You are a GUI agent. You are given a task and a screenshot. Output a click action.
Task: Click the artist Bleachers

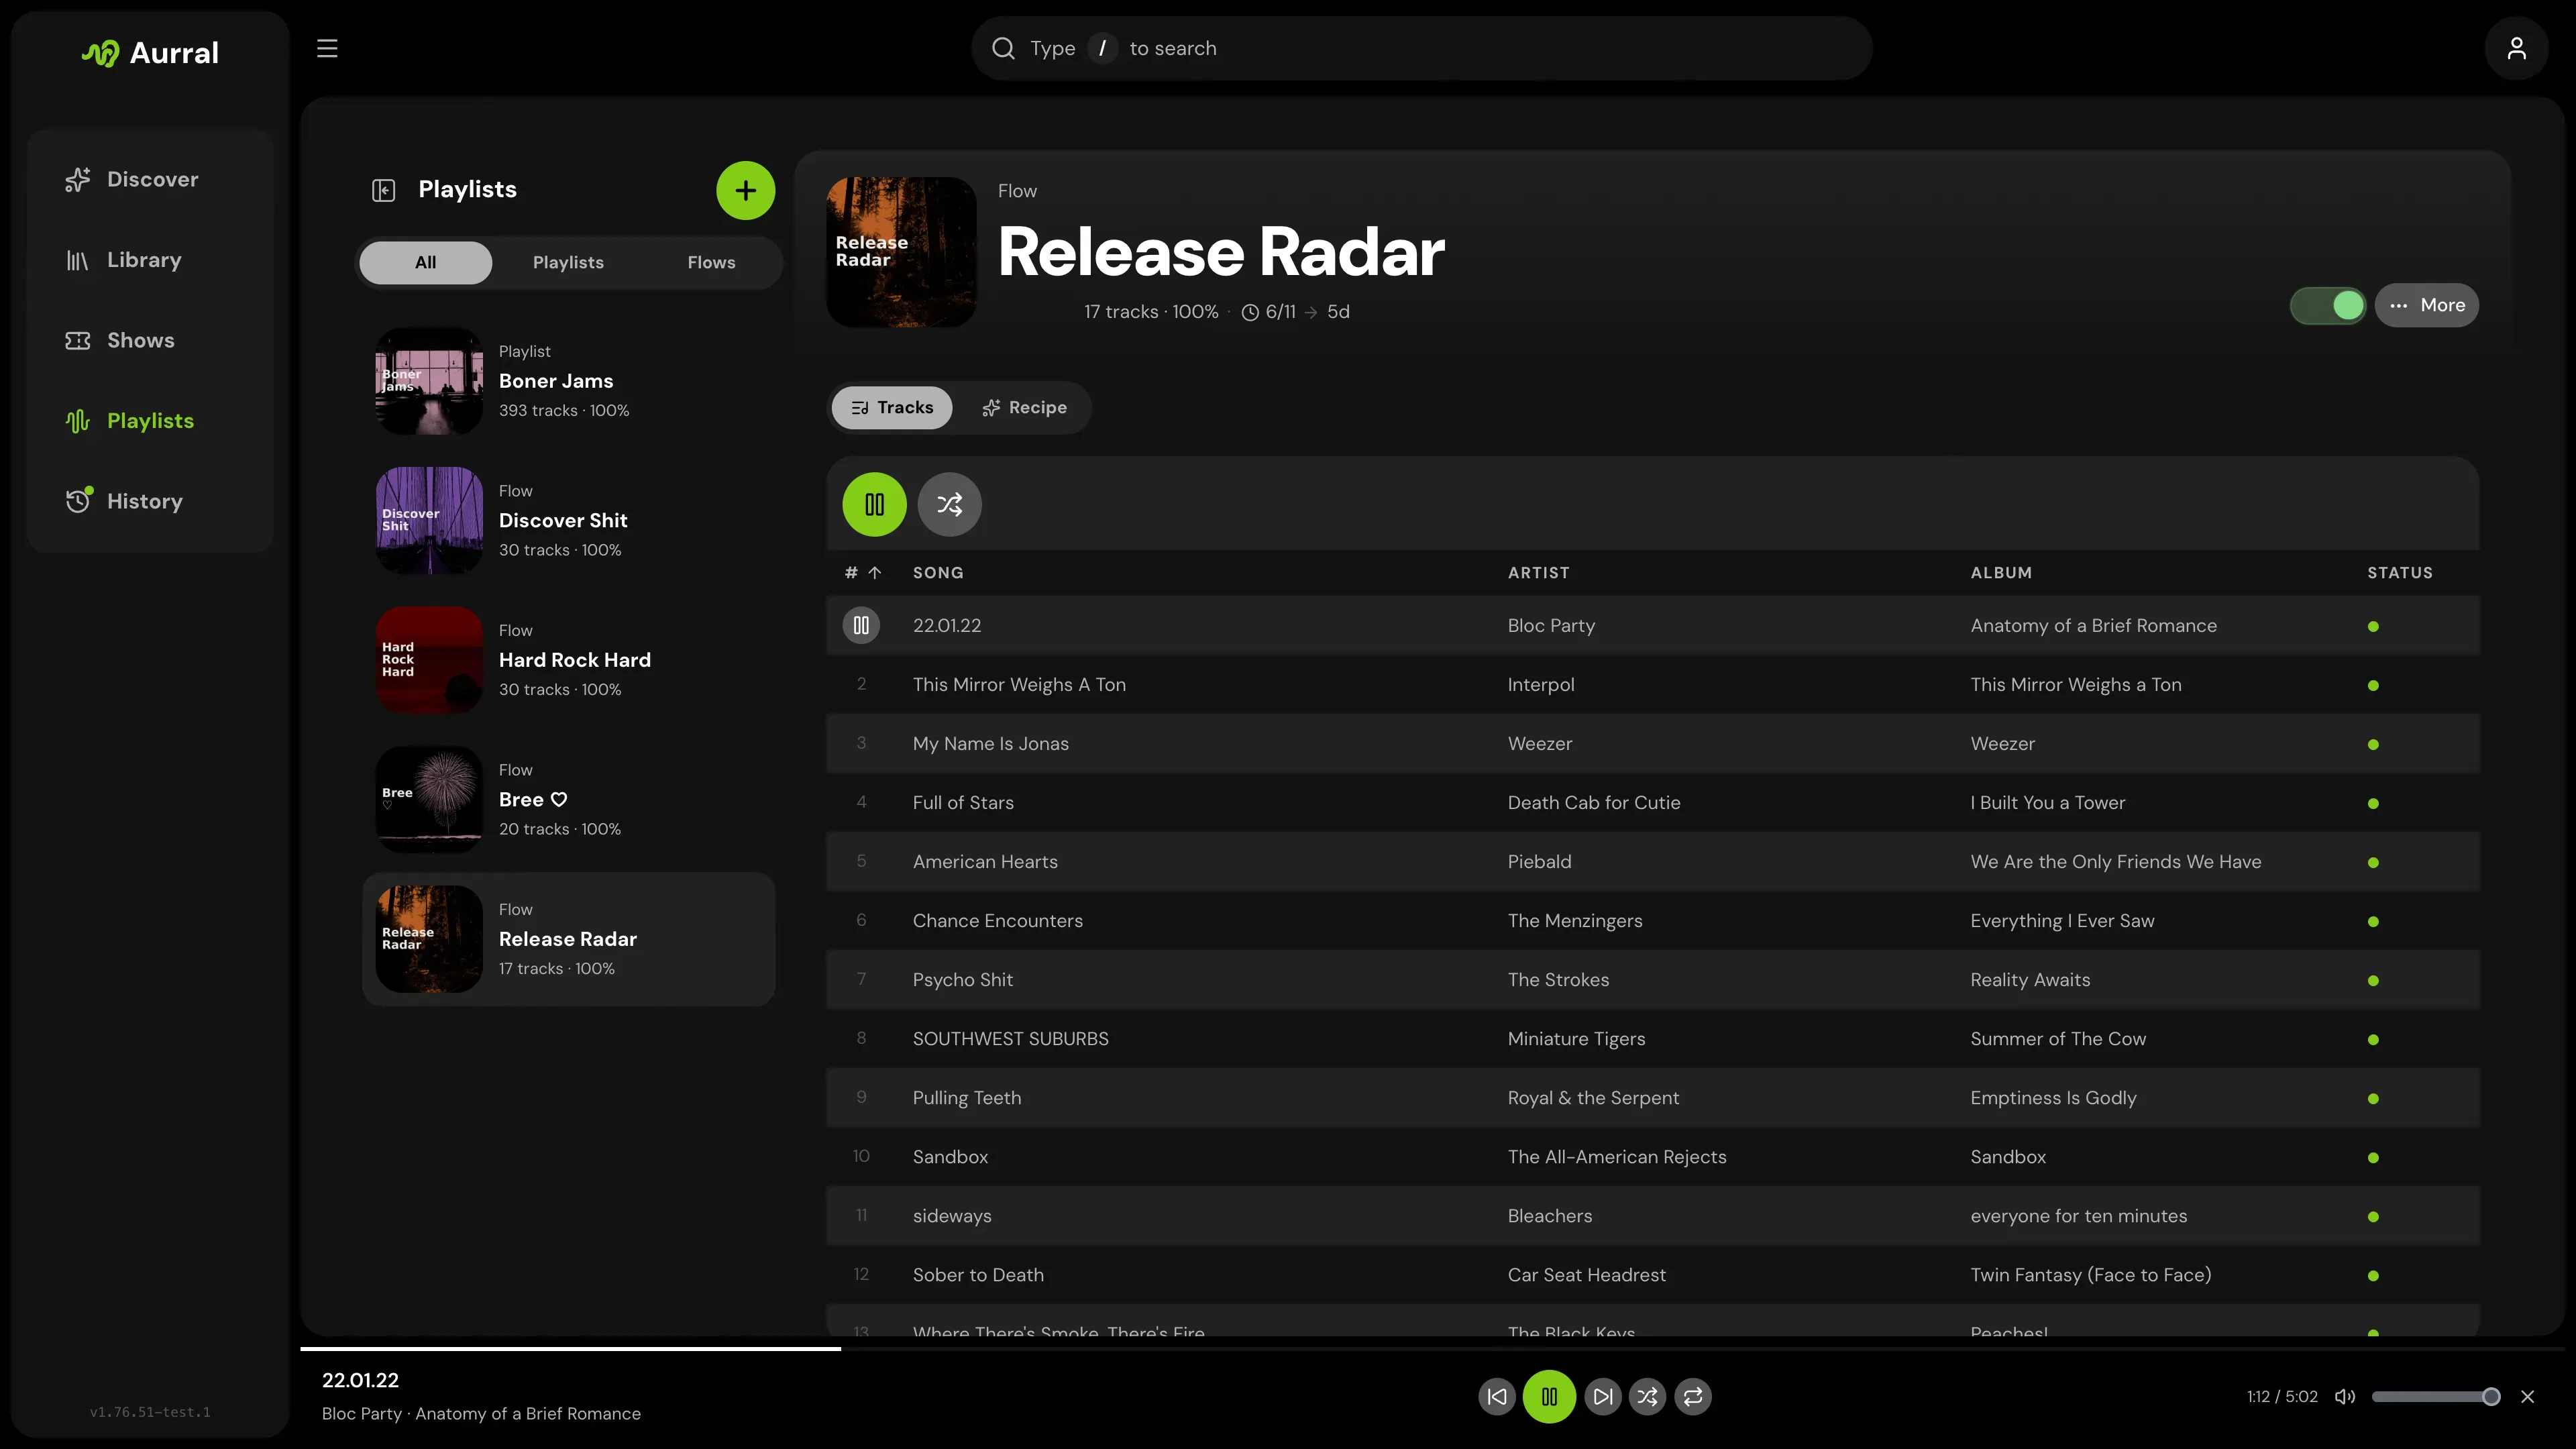1549,1215
